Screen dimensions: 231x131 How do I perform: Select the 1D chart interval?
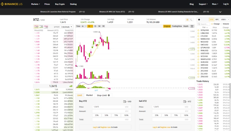click(95, 26)
